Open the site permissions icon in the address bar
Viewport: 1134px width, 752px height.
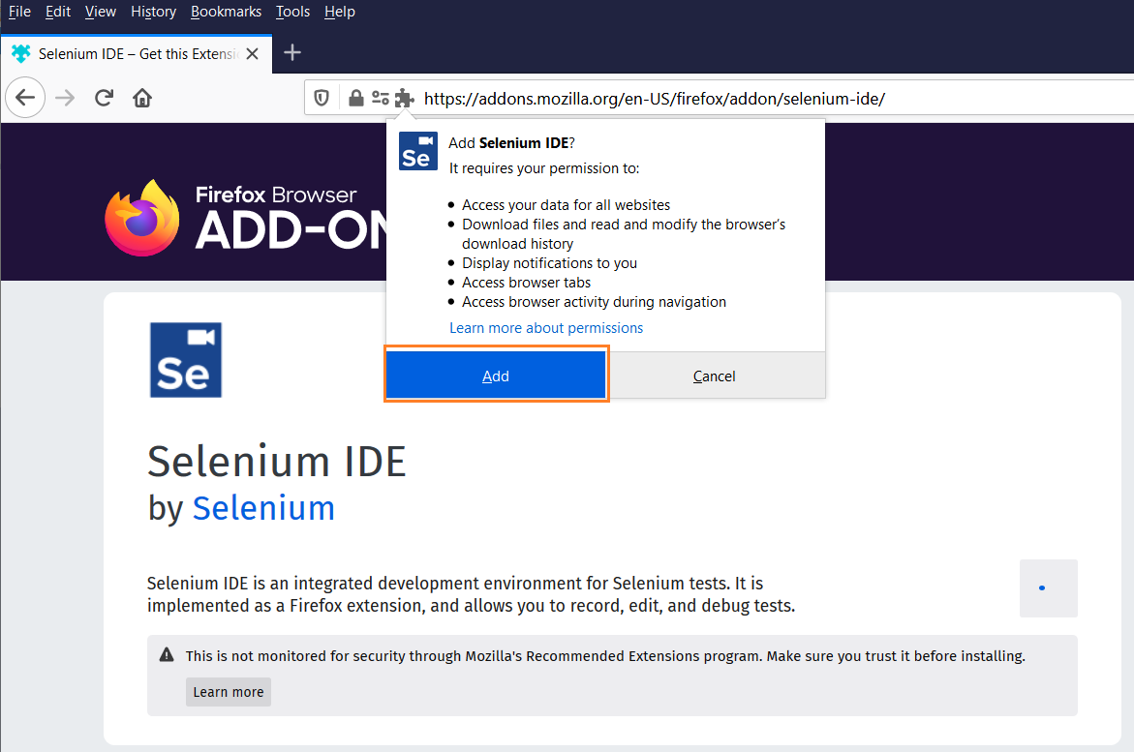(380, 98)
